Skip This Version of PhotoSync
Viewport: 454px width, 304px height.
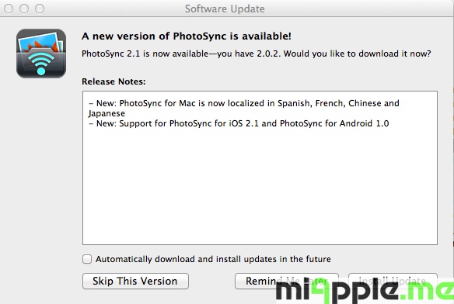(135, 281)
